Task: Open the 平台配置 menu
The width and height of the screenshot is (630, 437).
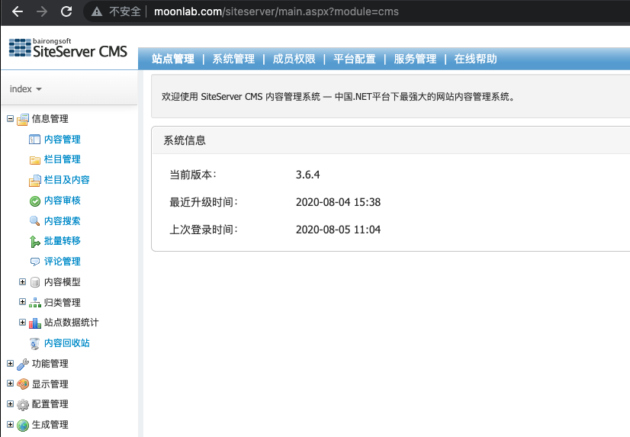Action: click(x=355, y=59)
